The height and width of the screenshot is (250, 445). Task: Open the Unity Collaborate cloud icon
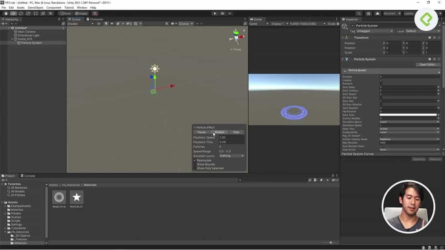pos(377,13)
